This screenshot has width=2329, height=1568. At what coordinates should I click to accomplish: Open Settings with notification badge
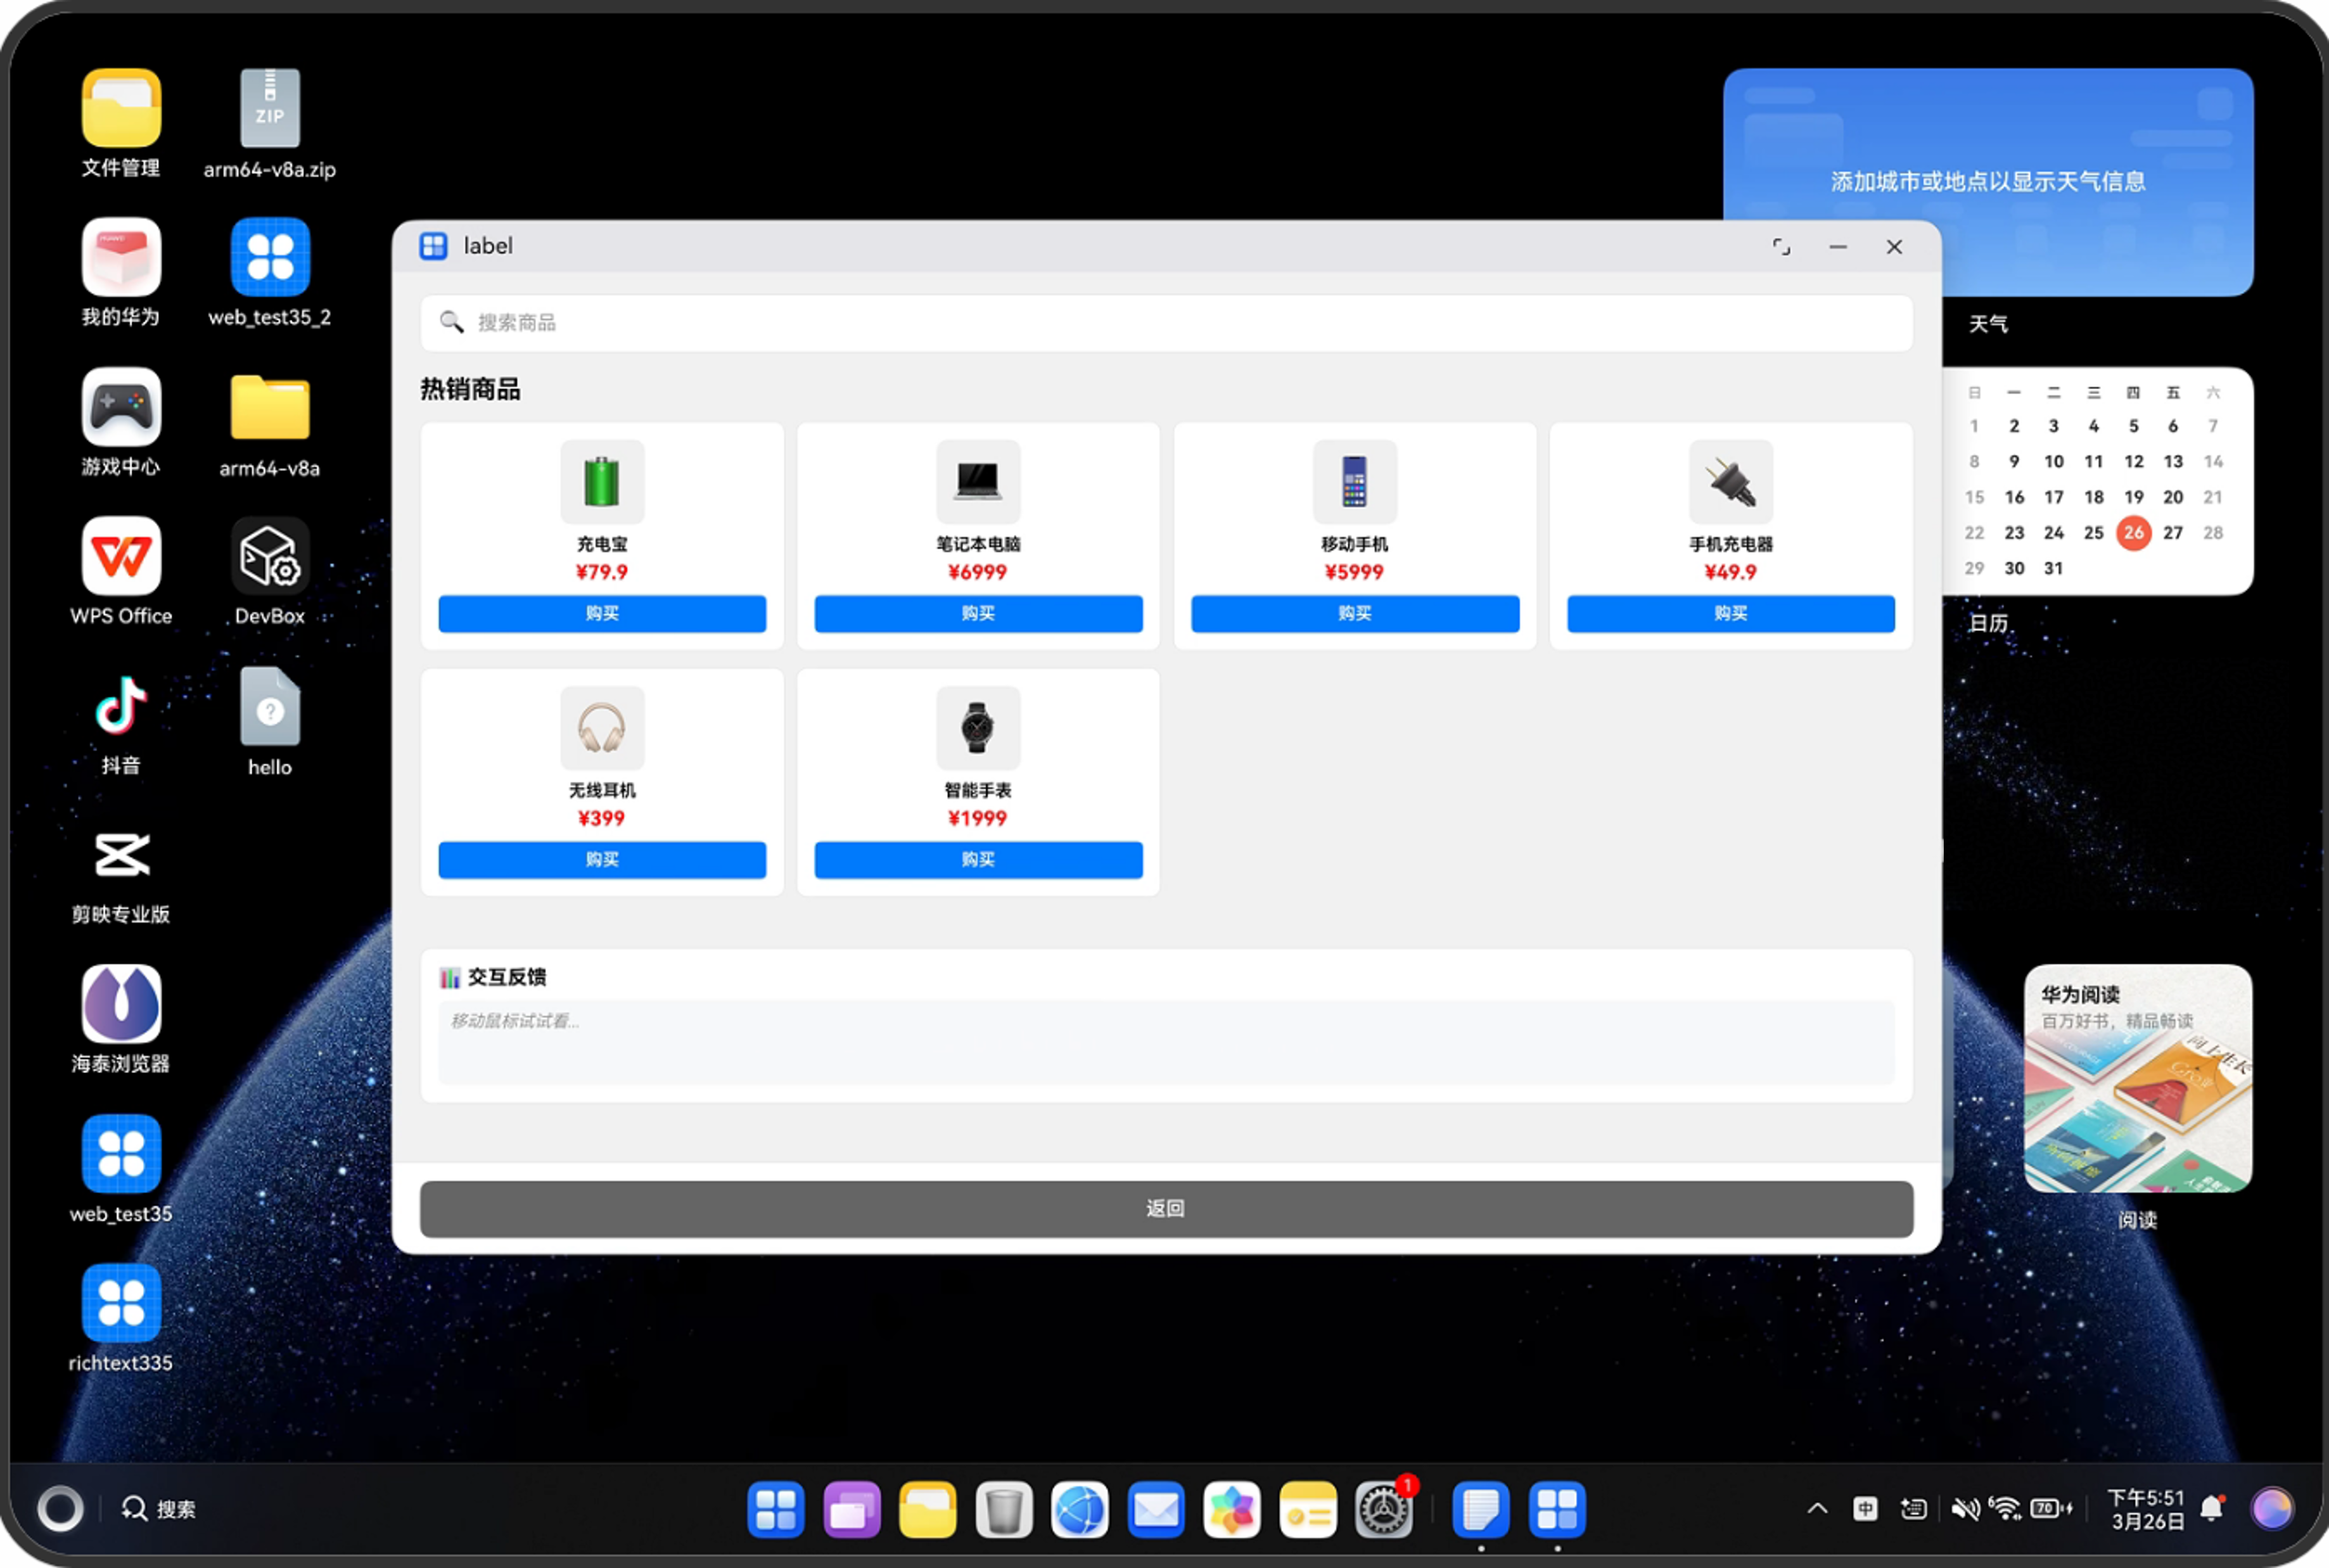(x=1384, y=1509)
